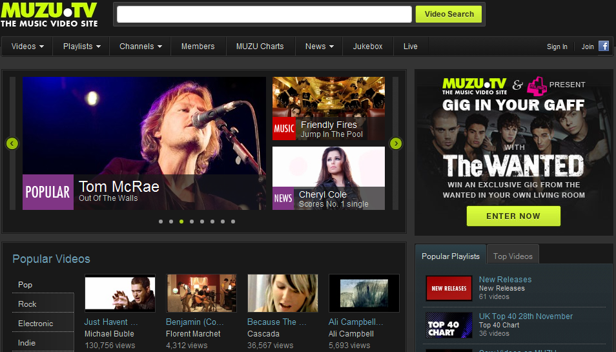The image size is (616, 352).
Task: Click the ENTER NOW competition button
Action: tap(513, 216)
